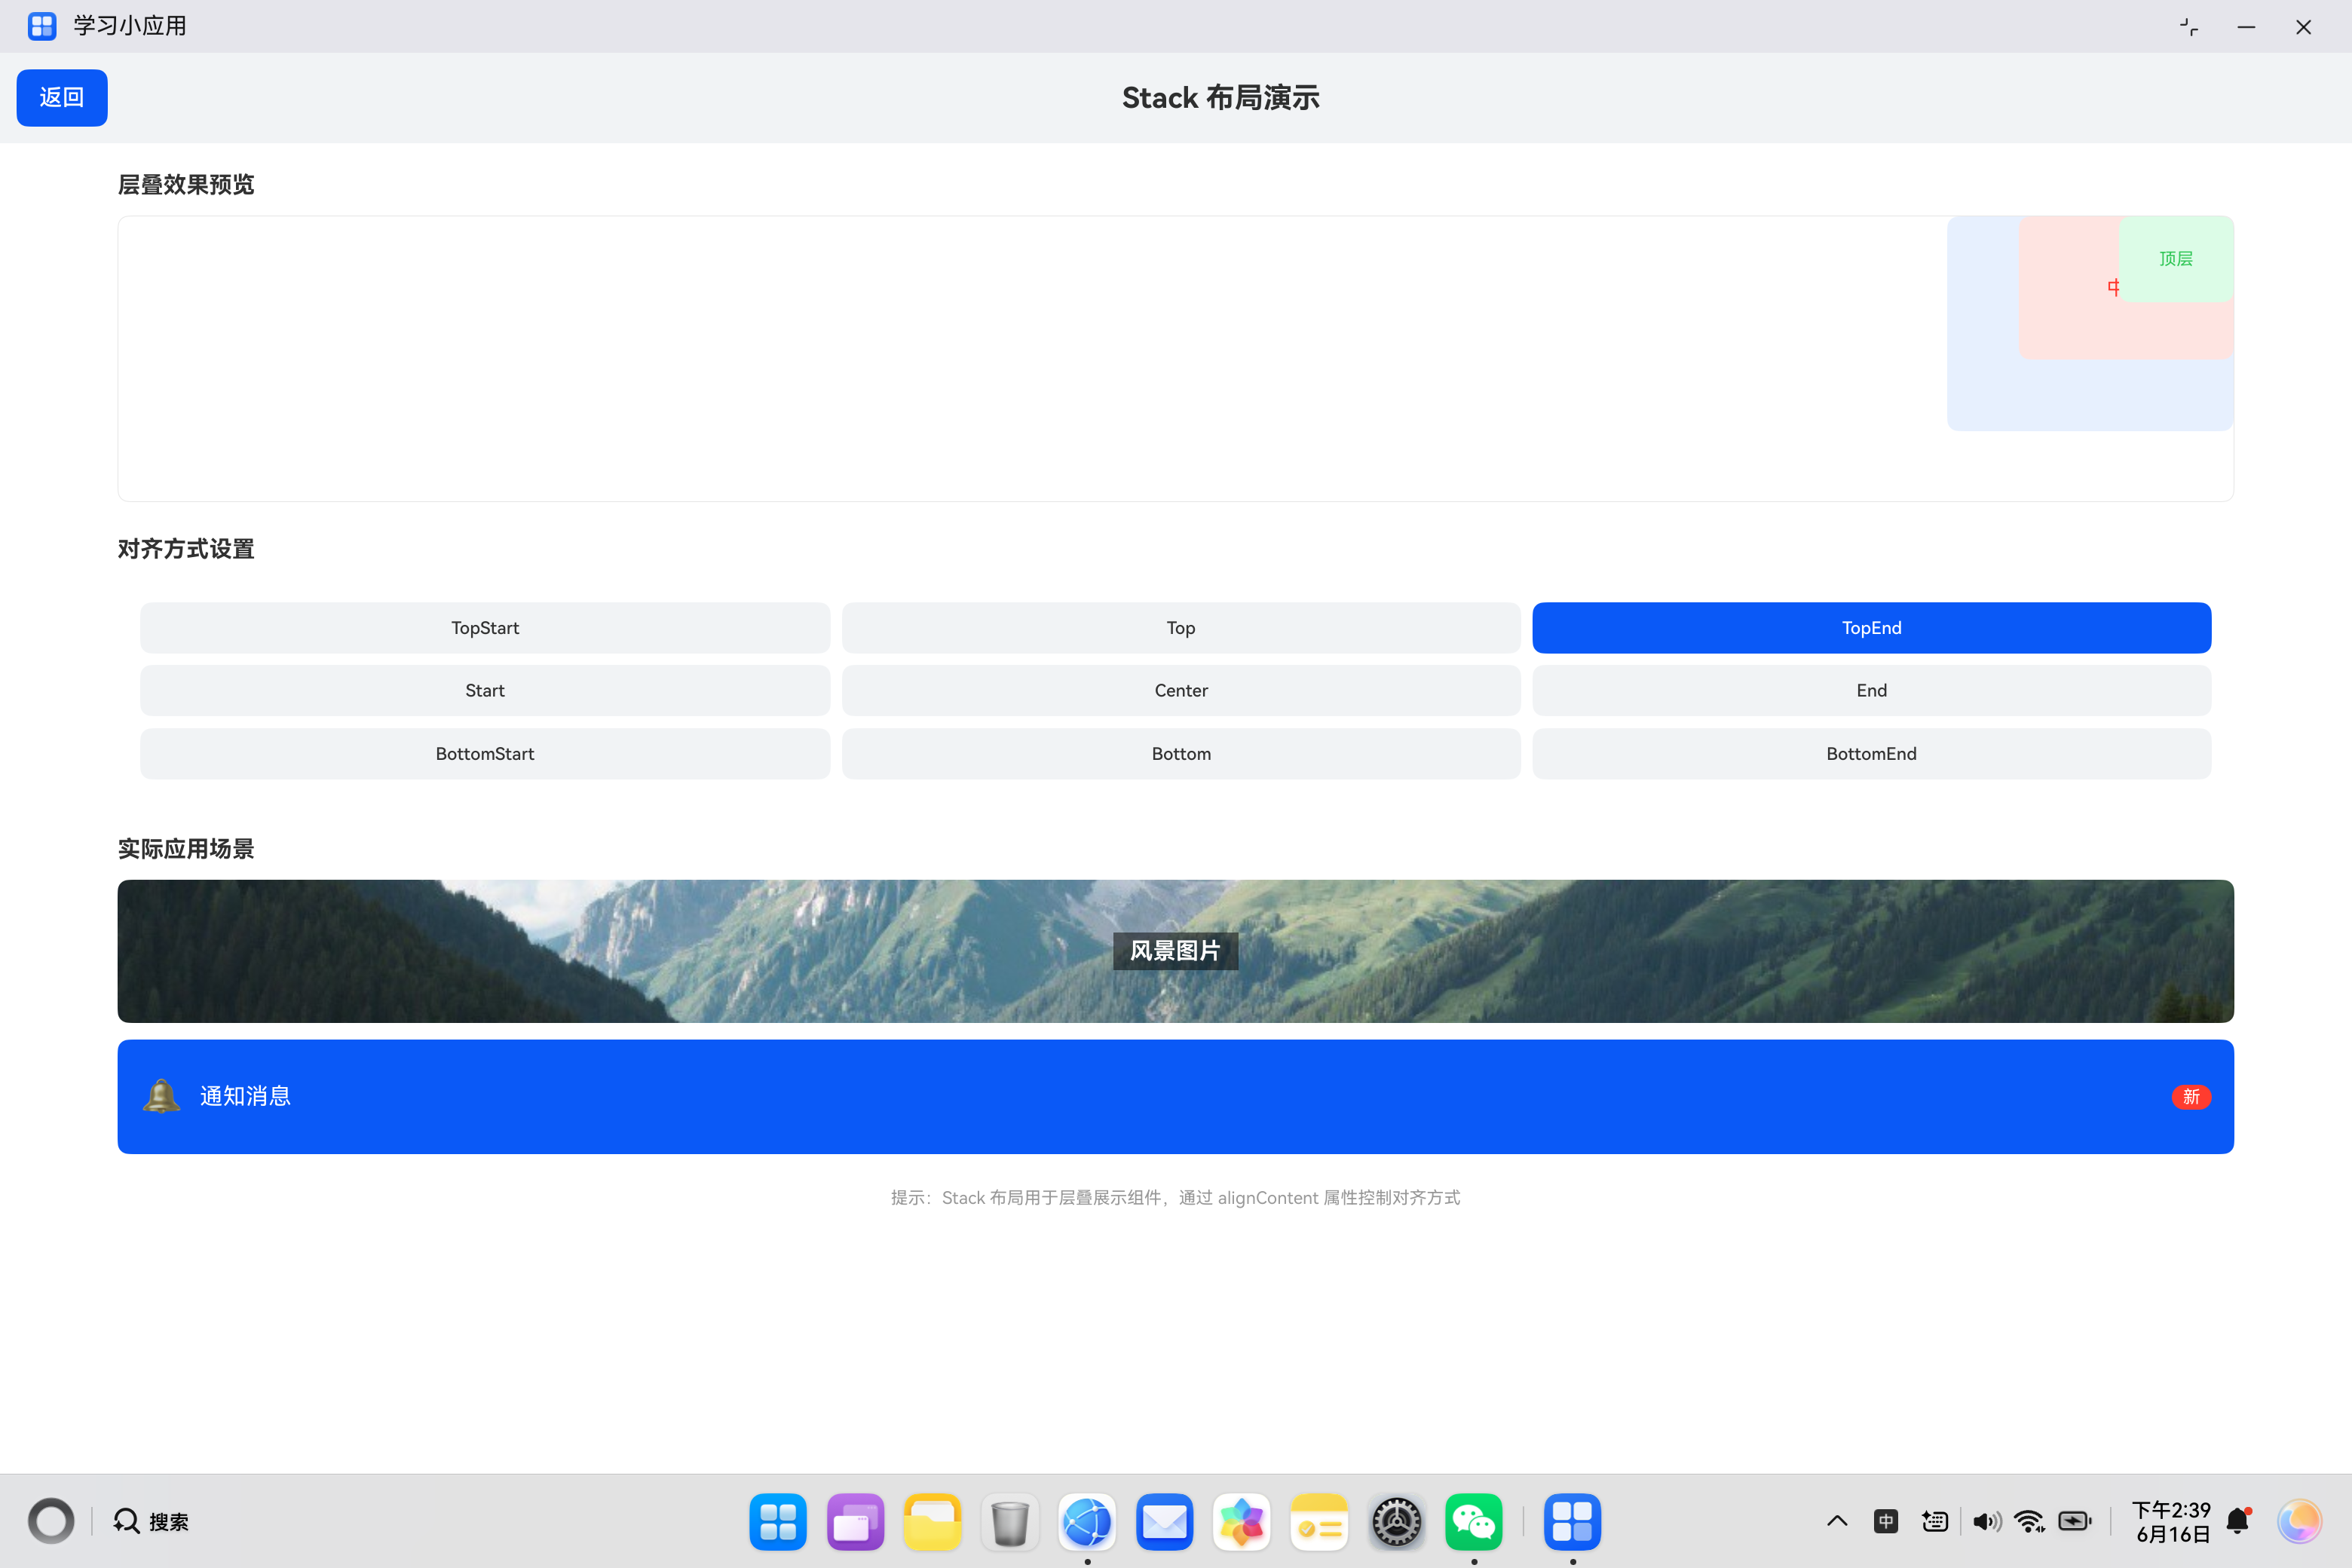Launch the browser globe dock icon
This screenshot has height=1568, width=2352.
coord(1087,1522)
